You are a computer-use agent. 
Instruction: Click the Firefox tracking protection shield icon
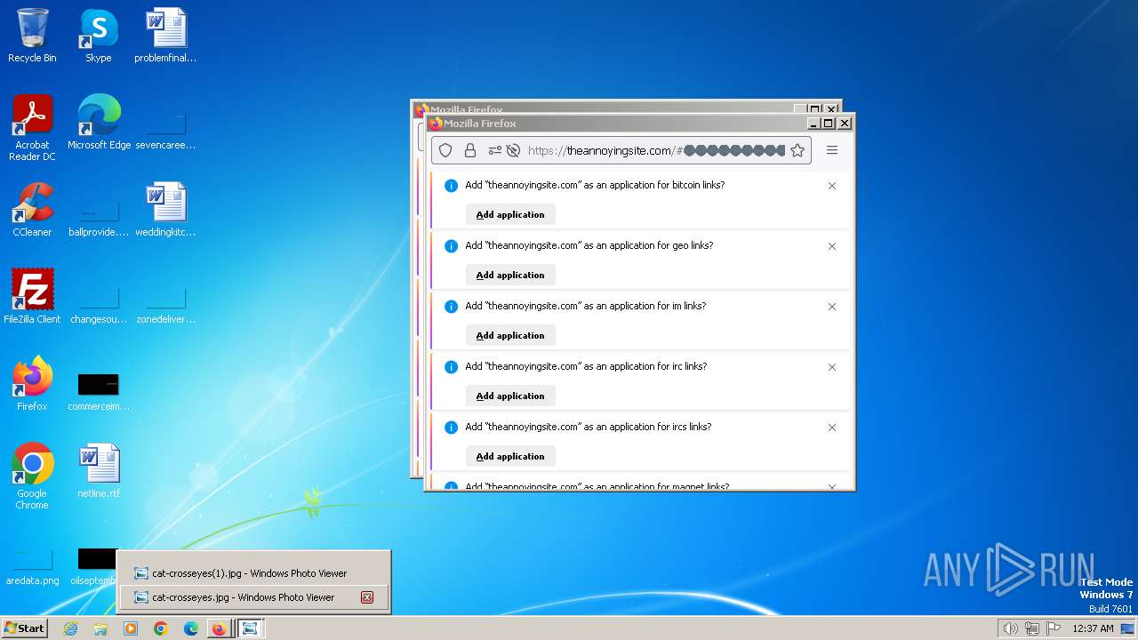click(x=445, y=150)
